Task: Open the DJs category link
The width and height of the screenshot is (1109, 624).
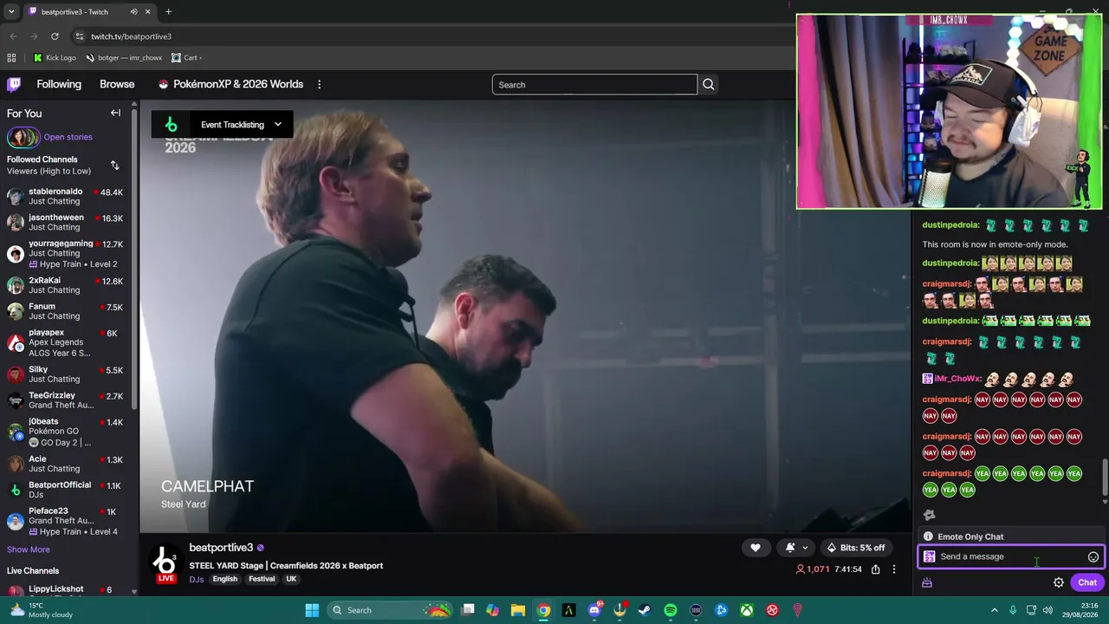Action: click(197, 579)
